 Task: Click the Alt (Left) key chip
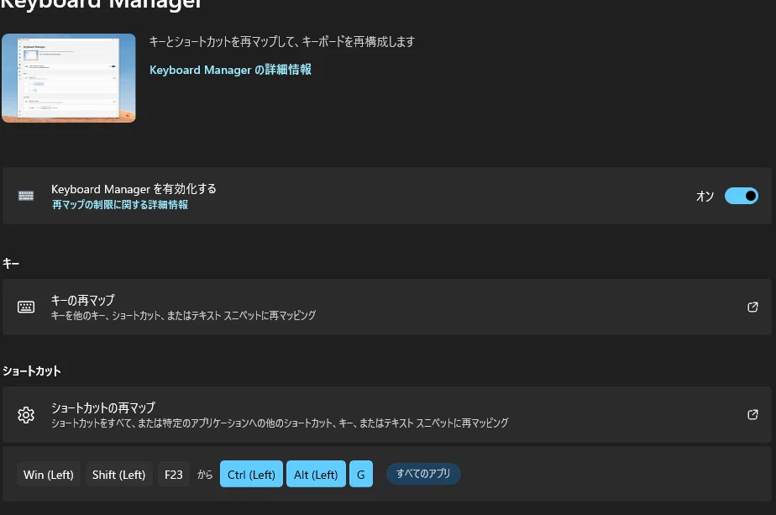[x=316, y=474]
